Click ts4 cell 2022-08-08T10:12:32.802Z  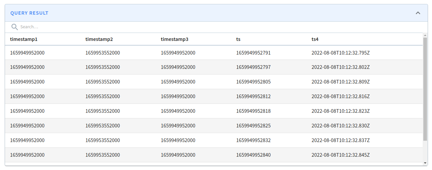point(341,67)
